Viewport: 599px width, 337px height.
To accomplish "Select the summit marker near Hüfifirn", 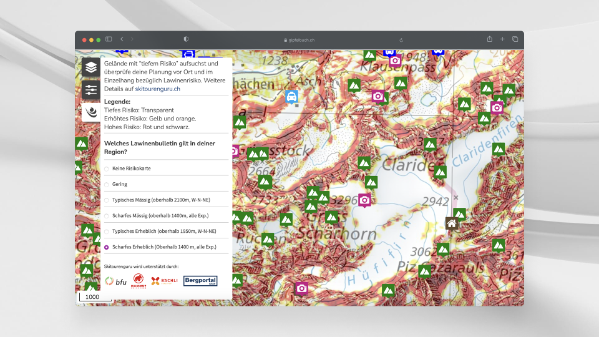I will pyautogui.click(x=388, y=290).
